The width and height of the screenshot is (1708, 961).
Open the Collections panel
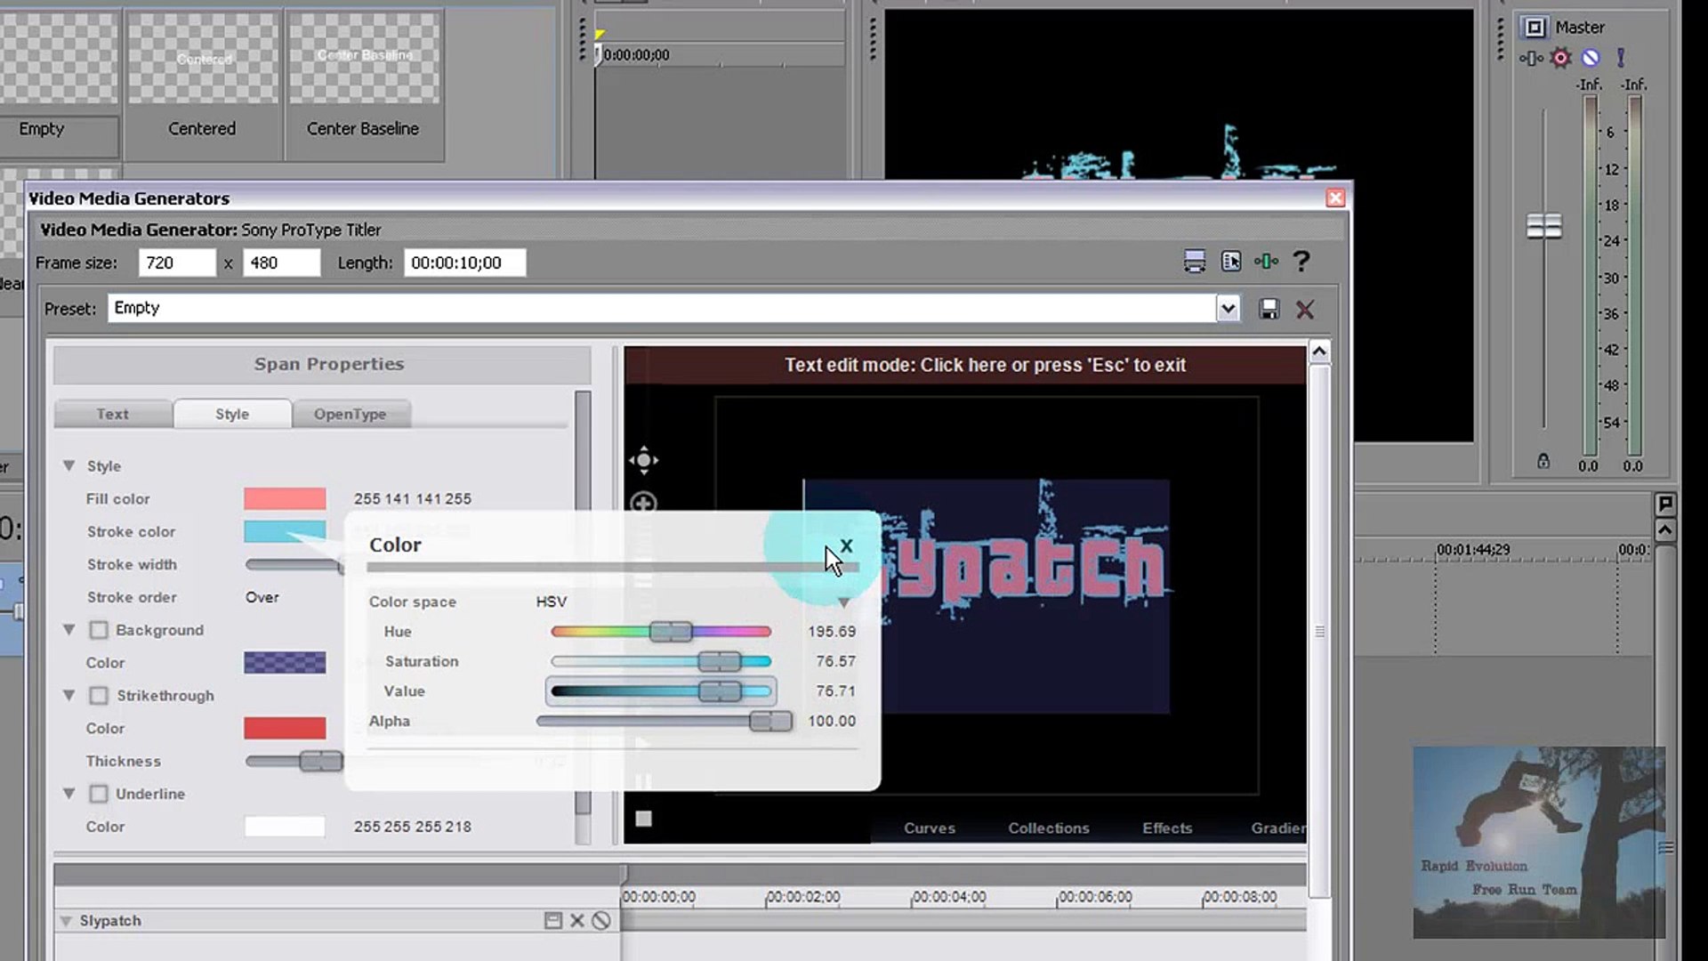pos(1048,828)
